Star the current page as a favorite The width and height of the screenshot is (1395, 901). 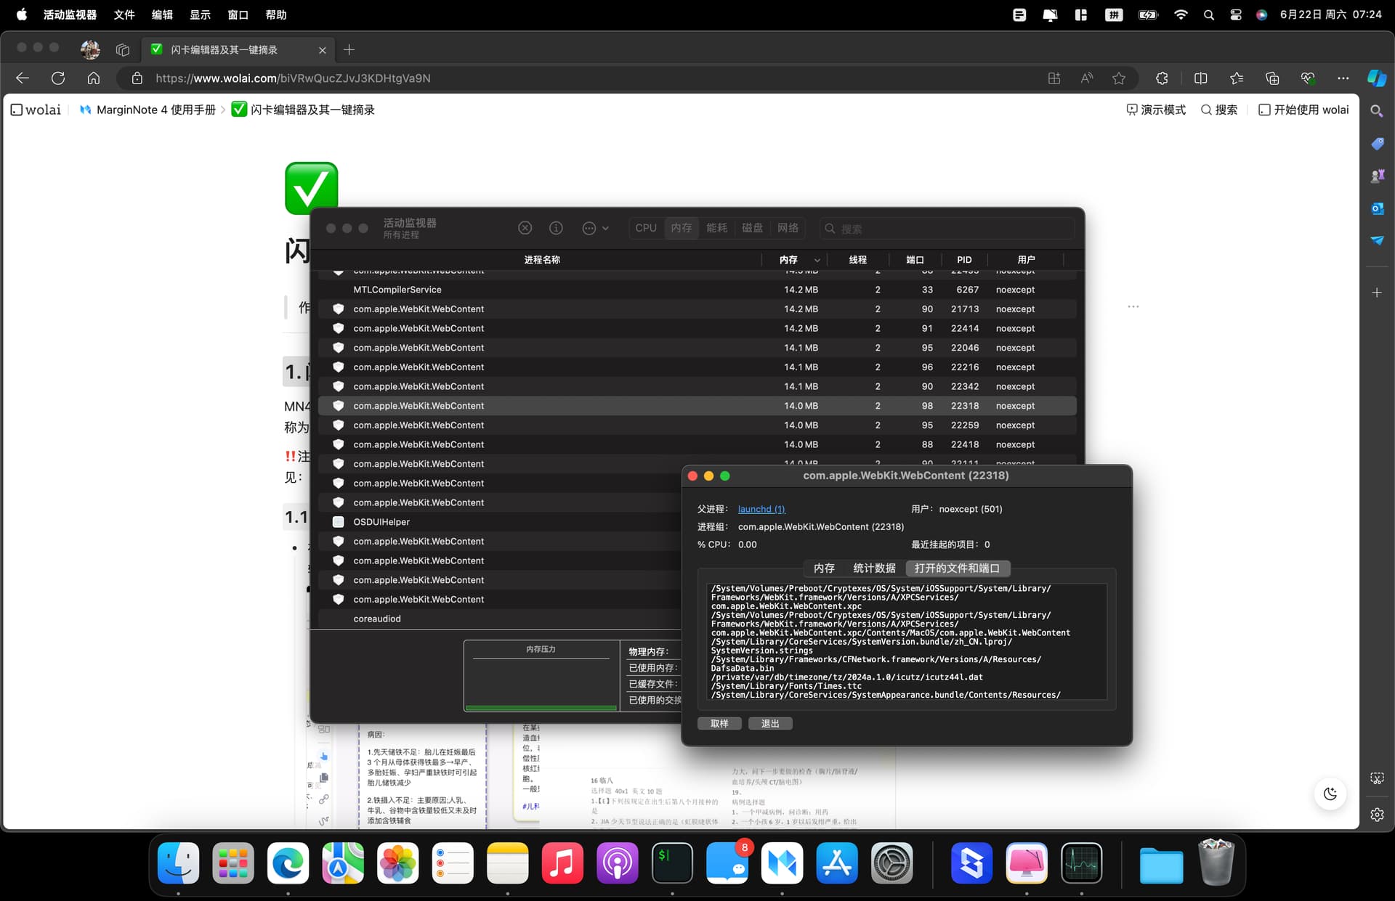[1118, 78]
